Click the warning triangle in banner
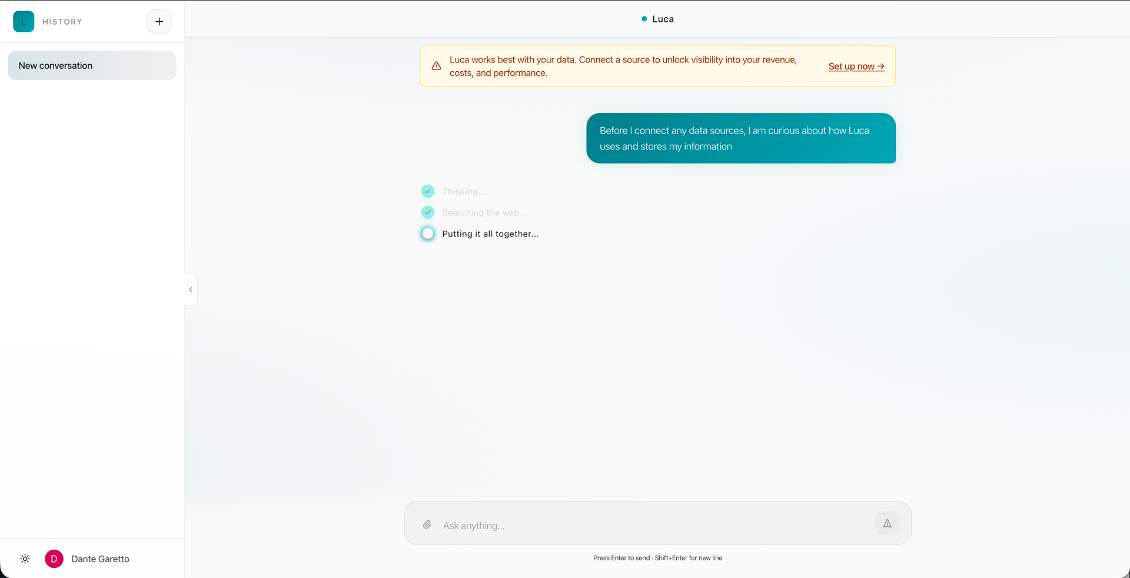Viewport: 1130px width, 578px height. tap(436, 66)
